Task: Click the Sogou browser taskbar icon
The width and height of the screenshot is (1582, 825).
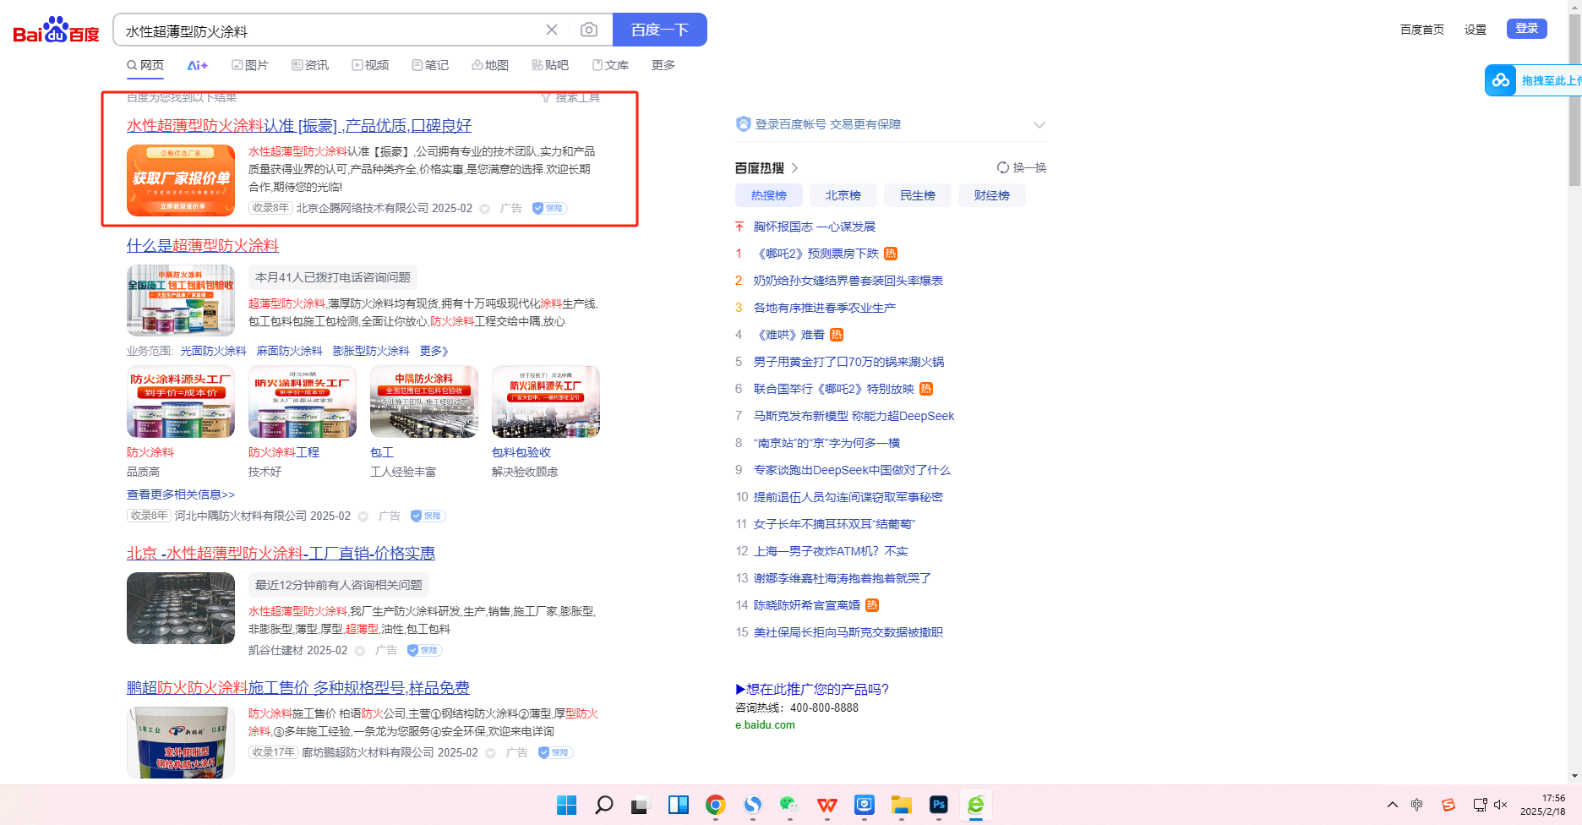Action: click(753, 805)
